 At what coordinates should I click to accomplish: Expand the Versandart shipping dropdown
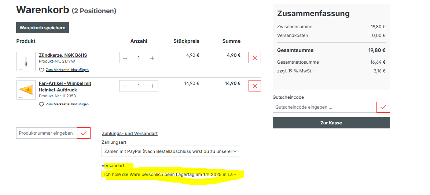click(170, 175)
